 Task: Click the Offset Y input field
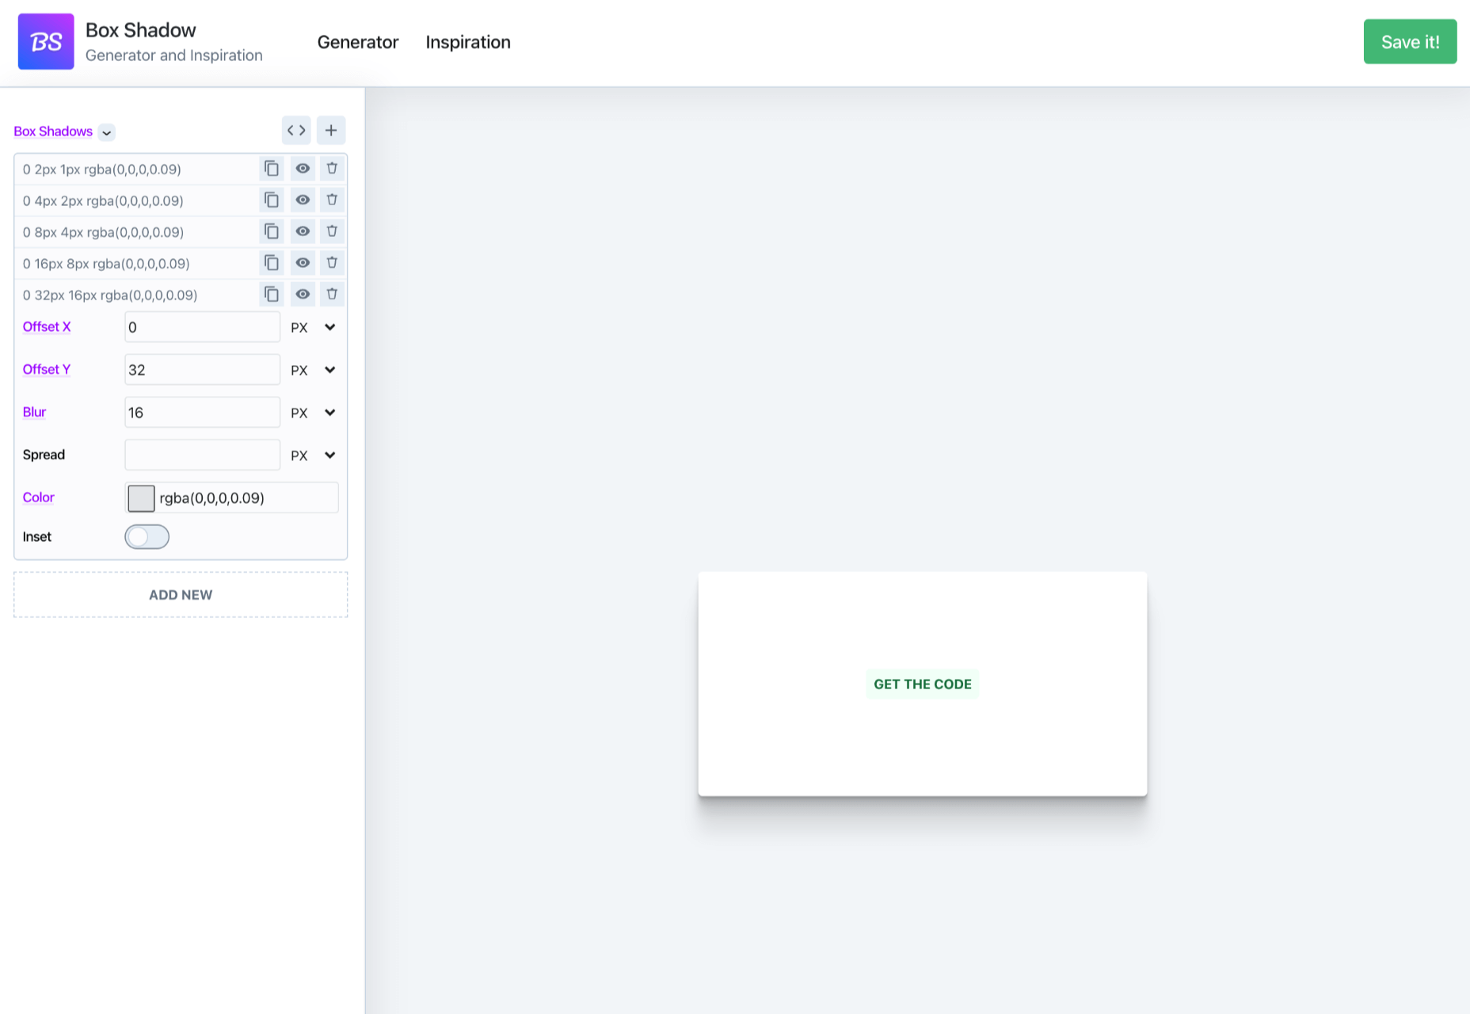[203, 370]
